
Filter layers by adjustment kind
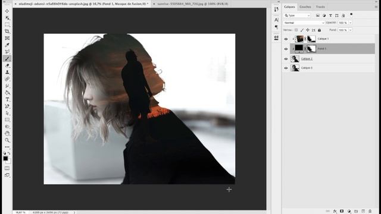(324, 15)
